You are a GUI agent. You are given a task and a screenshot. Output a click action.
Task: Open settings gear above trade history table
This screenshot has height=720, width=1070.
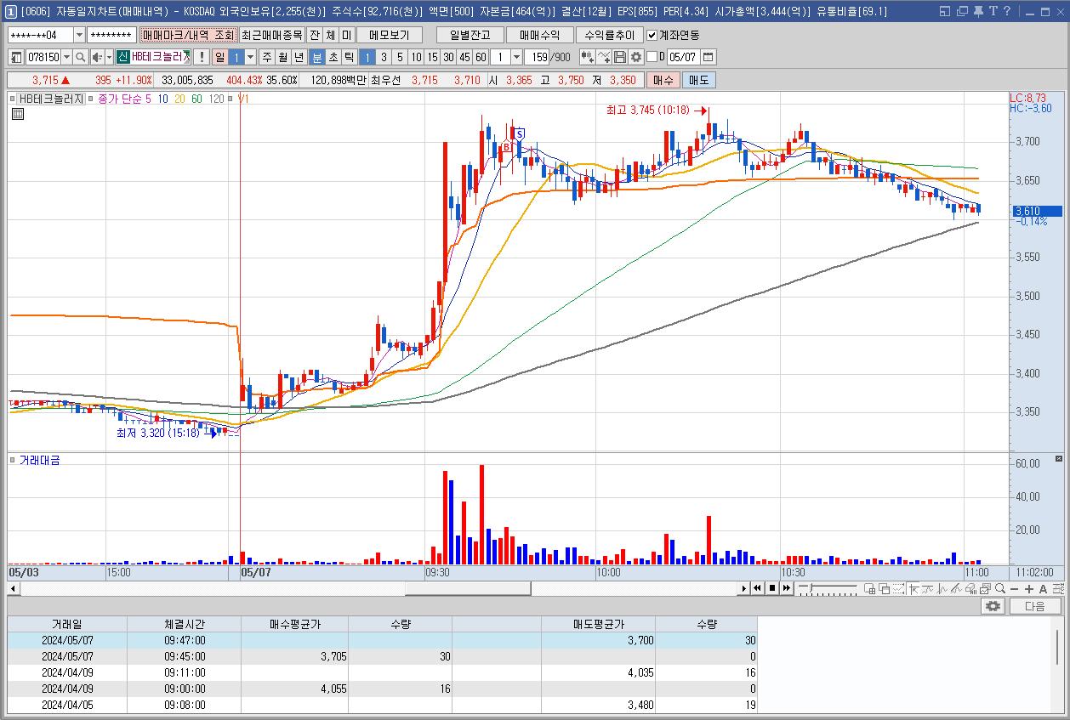coord(992,606)
